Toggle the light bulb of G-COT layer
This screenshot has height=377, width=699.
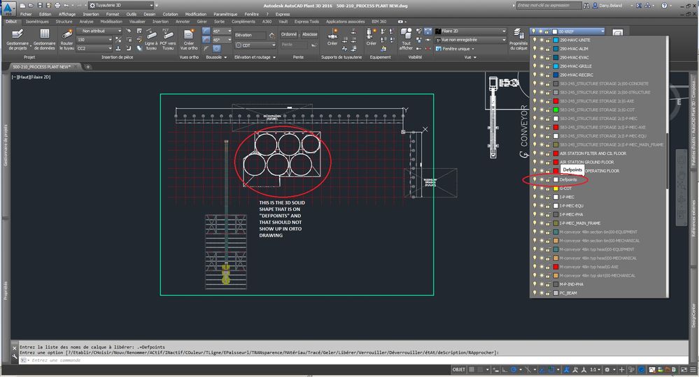(535, 188)
